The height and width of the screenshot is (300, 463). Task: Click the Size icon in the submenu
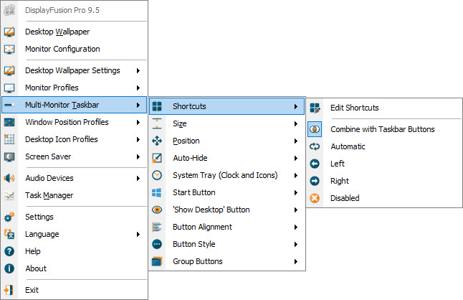(x=157, y=123)
